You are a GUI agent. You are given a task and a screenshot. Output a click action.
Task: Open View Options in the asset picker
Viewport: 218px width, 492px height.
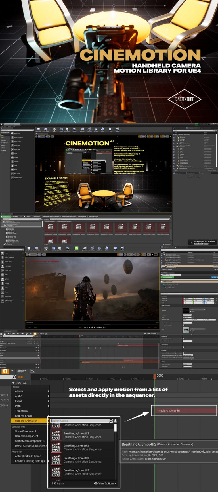coord(105,483)
